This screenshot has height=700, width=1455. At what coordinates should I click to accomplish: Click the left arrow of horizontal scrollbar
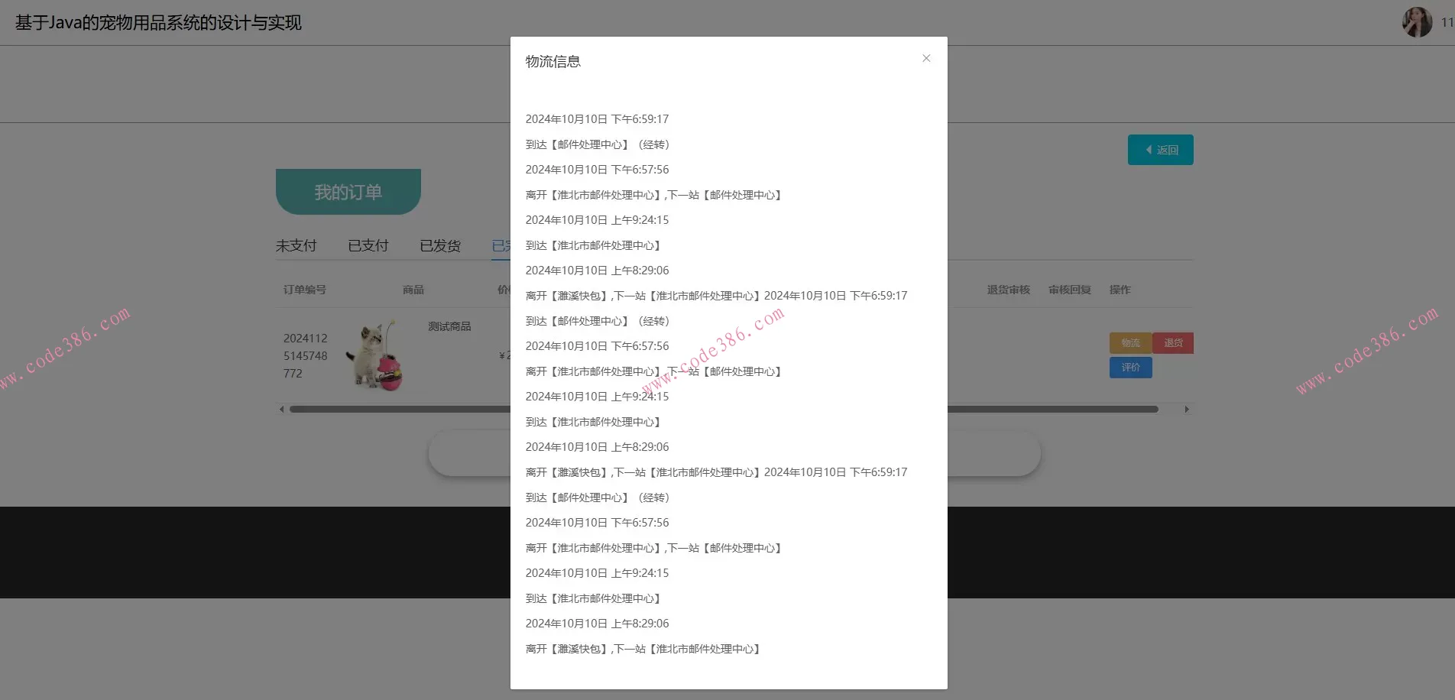tap(280, 409)
